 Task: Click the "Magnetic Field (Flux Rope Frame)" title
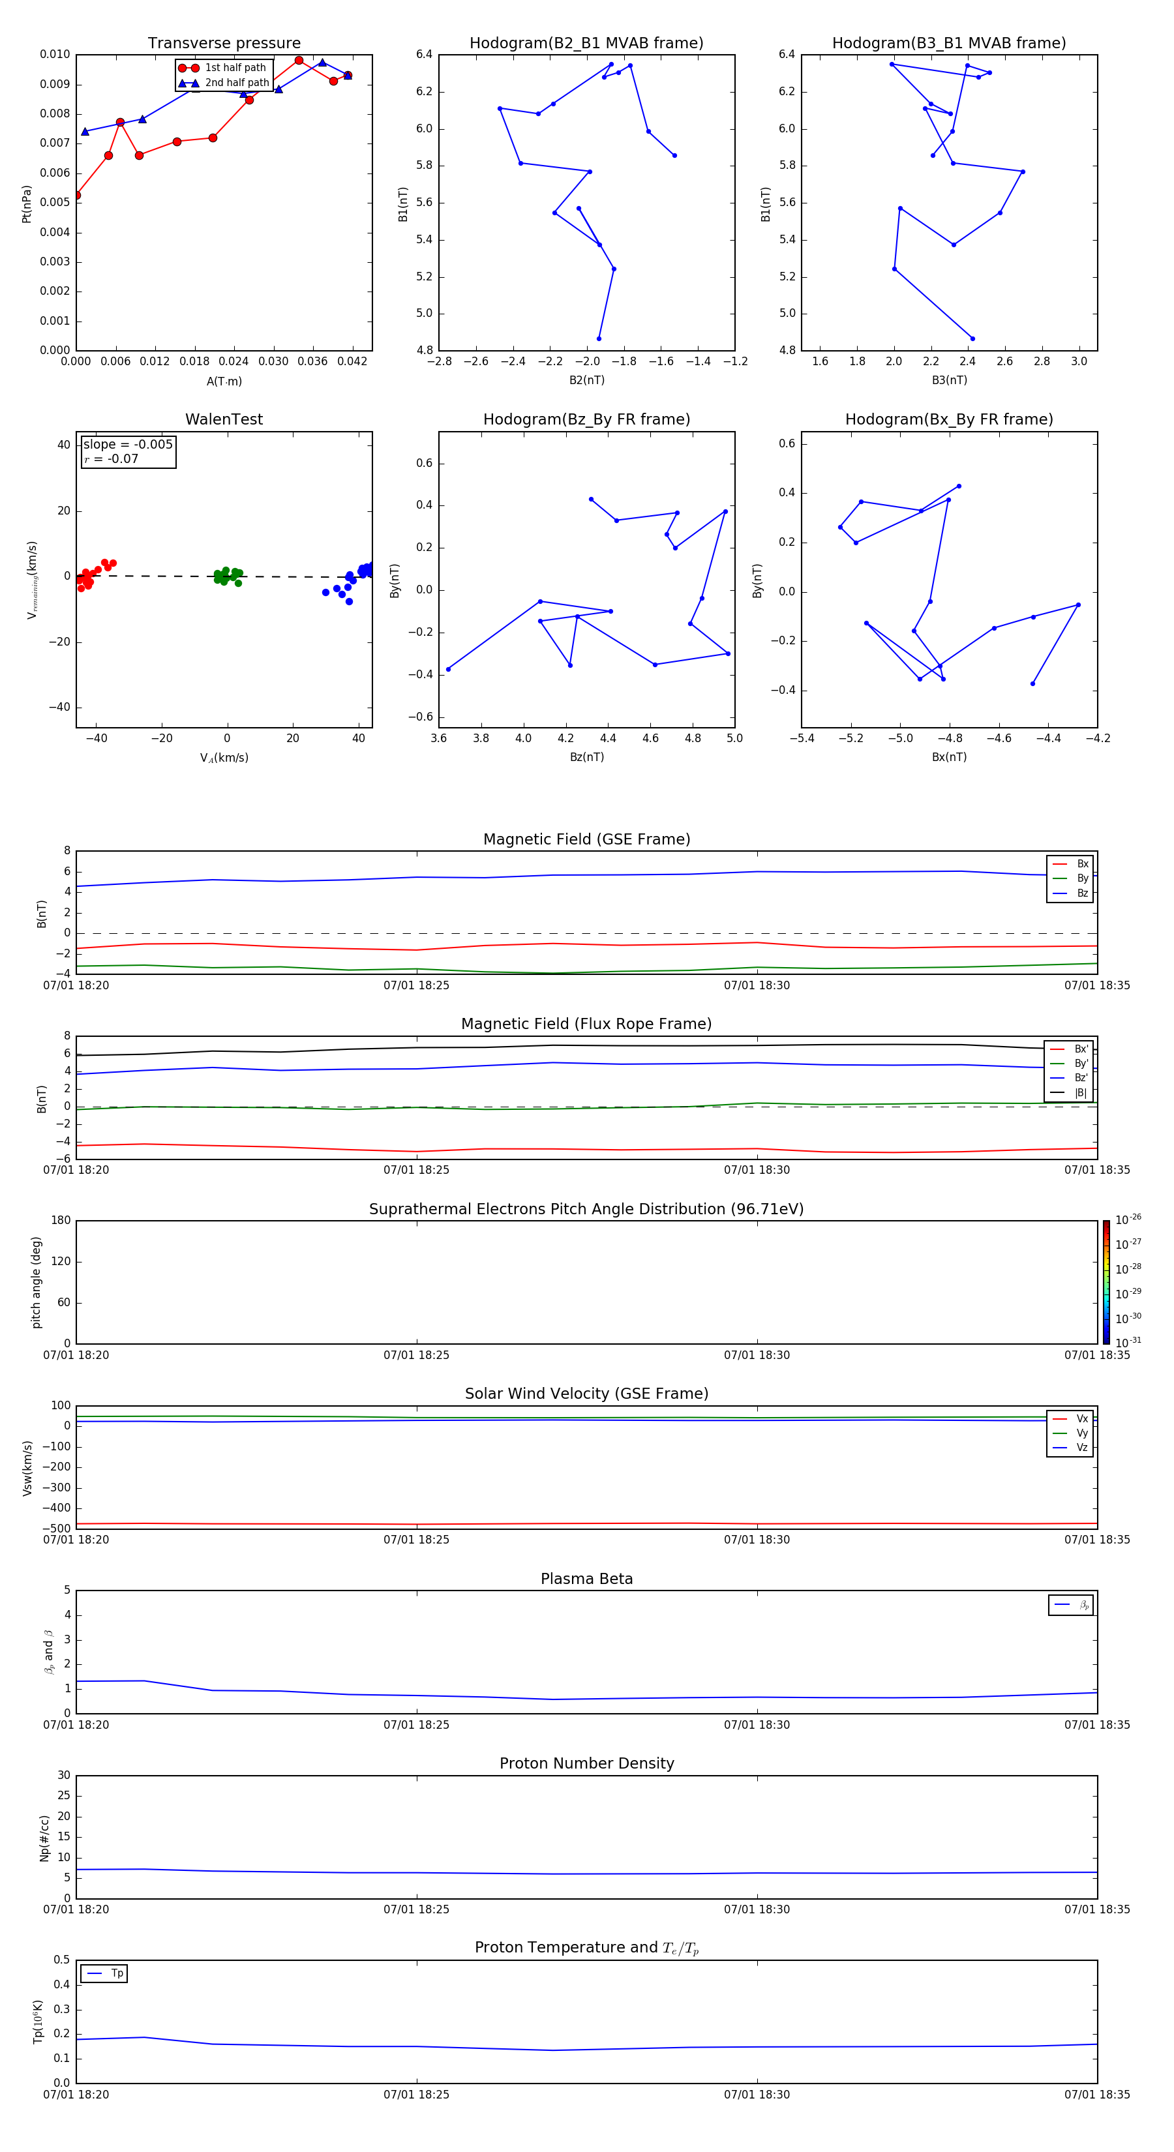[x=586, y=1024]
